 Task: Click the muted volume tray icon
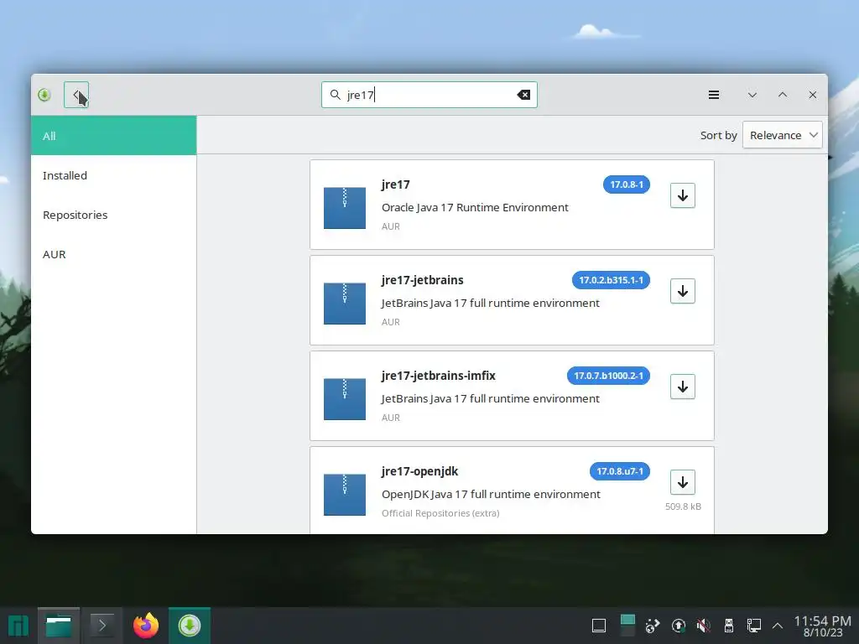704,626
